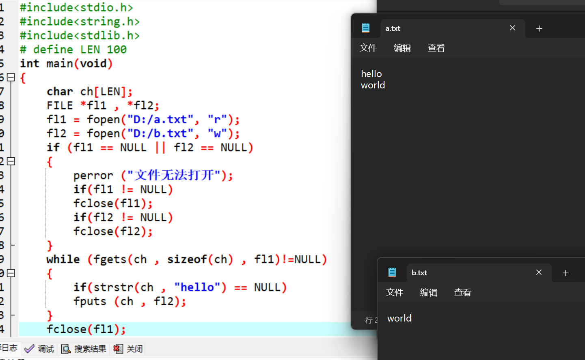Open 编辑 menu in b.txt window
The height and width of the screenshot is (360, 585).
point(429,292)
